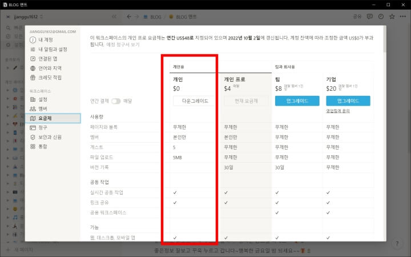
Task: Click the Notion app icon in title bar
Action: [5, 5]
